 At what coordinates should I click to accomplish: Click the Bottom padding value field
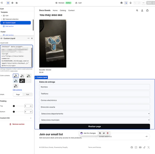28,112
